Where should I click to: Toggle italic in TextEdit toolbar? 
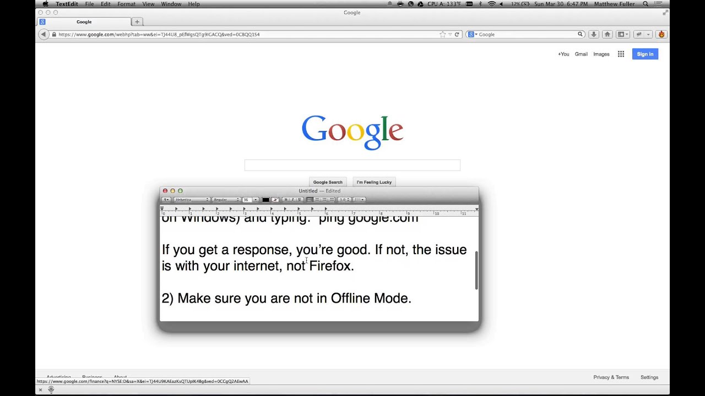(x=292, y=200)
